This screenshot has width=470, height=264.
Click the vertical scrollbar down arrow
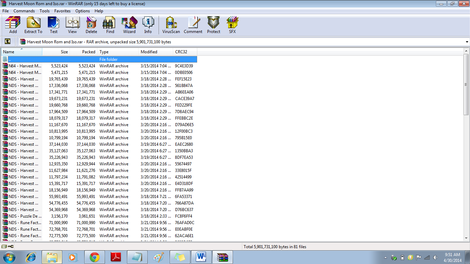(x=466, y=238)
